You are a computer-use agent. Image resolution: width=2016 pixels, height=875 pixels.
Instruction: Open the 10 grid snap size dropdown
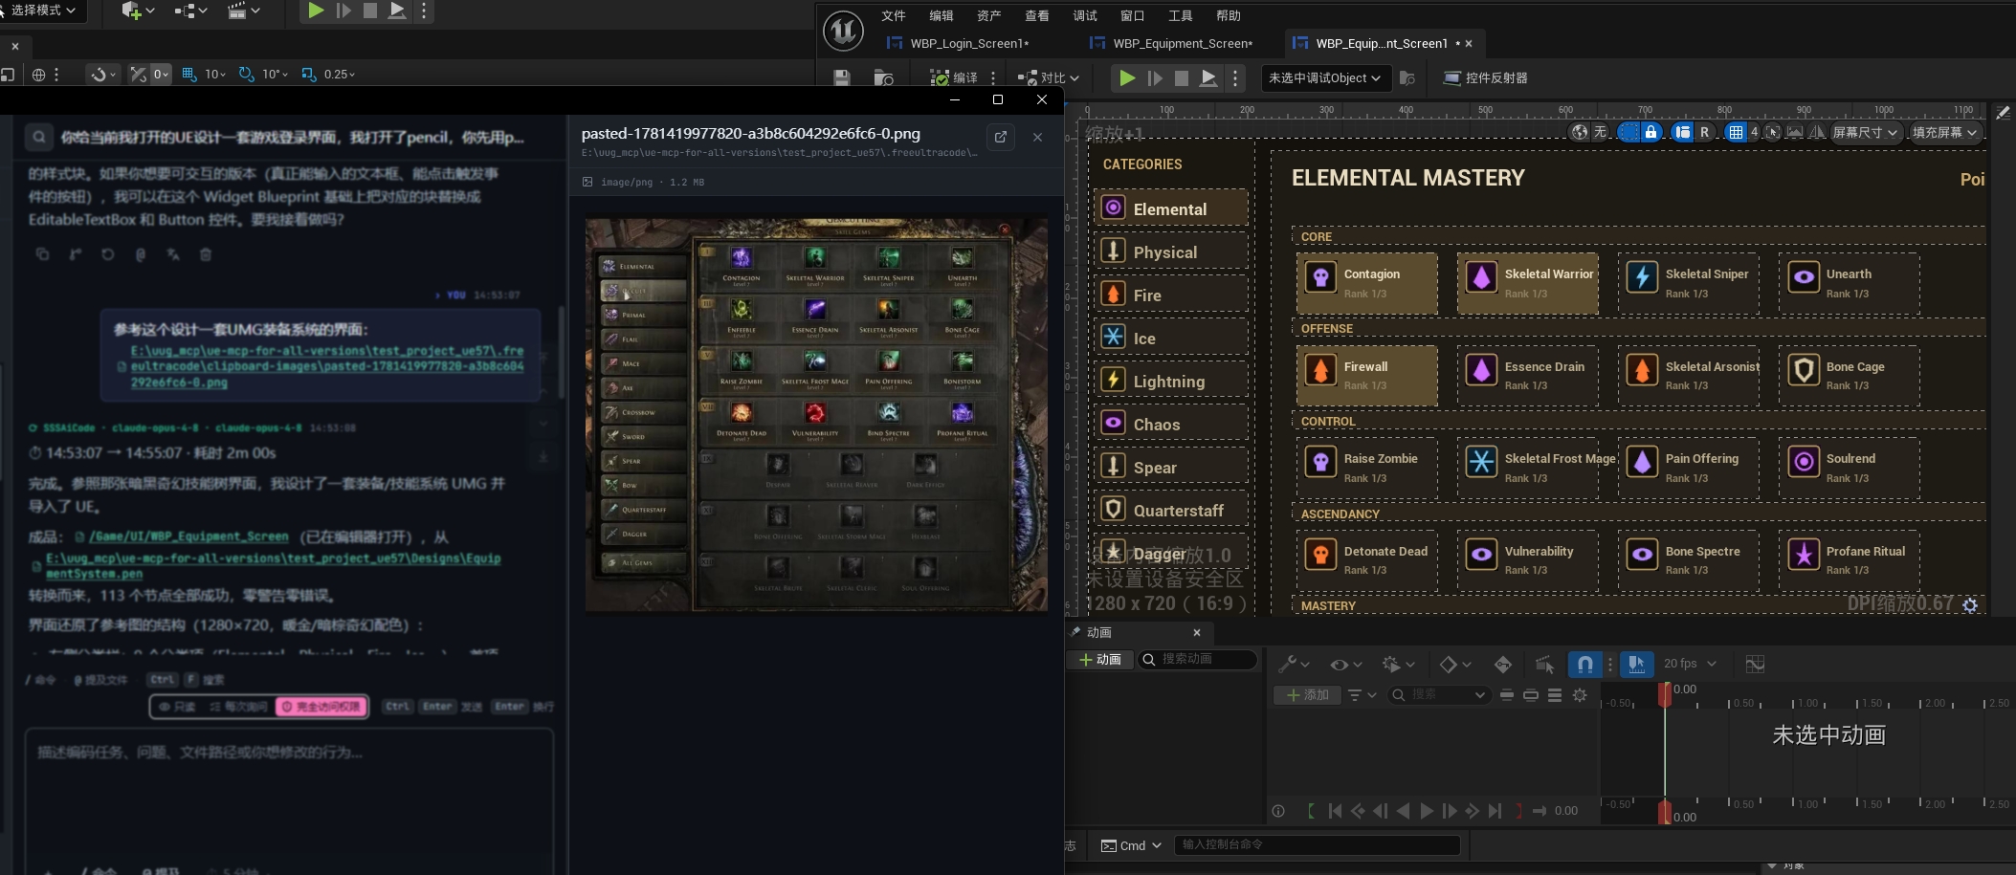[215, 74]
